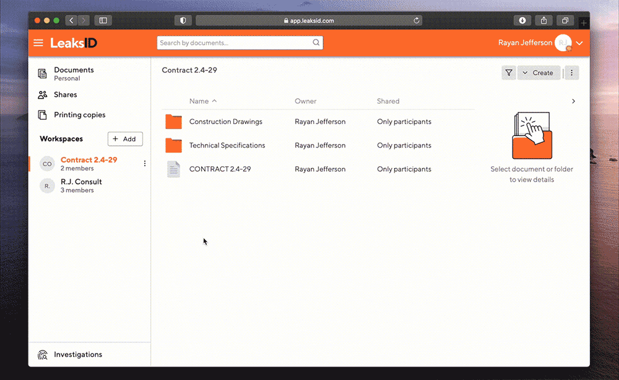Image resolution: width=619 pixels, height=380 pixels.
Task: Click the LeaksID logo
Action: [74, 43]
